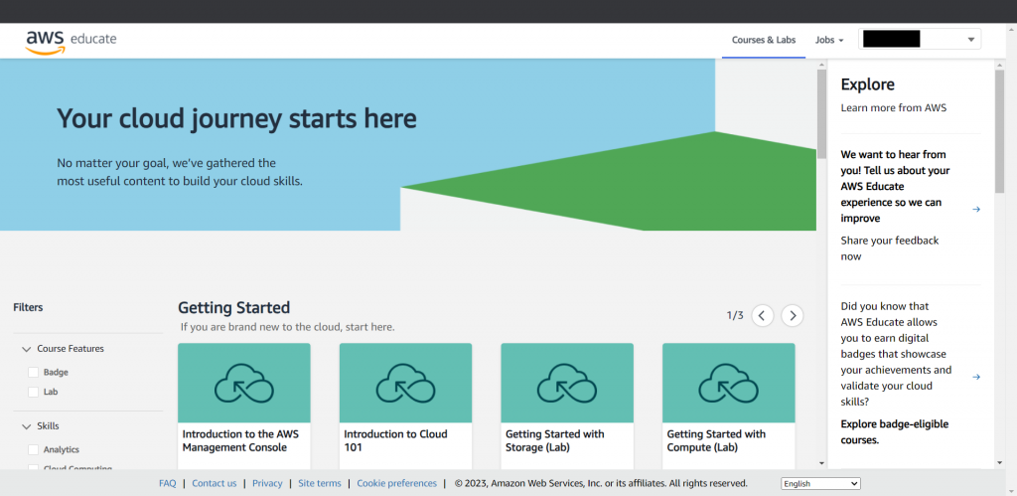Image resolution: width=1017 pixels, height=496 pixels.
Task: Open the Privacy footer link
Action: [267, 483]
